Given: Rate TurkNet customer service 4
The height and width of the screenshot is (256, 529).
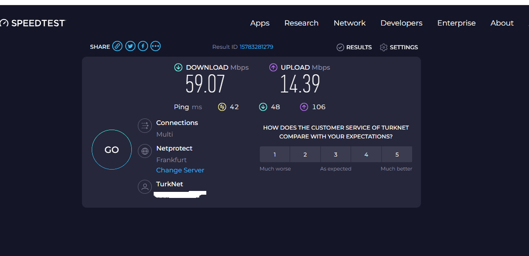Looking at the screenshot, I should (366, 154).
